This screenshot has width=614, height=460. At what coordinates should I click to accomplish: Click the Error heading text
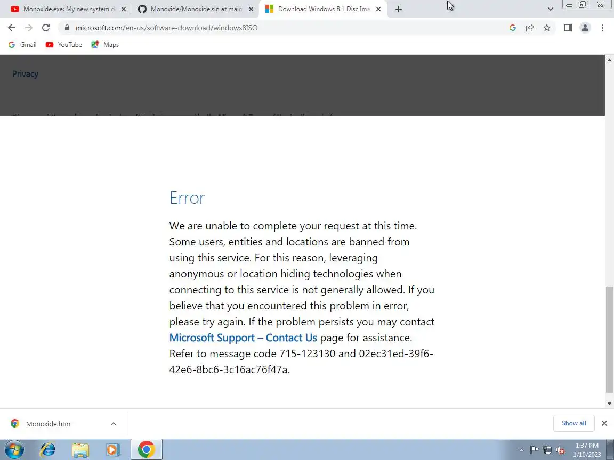coord(187,198)
